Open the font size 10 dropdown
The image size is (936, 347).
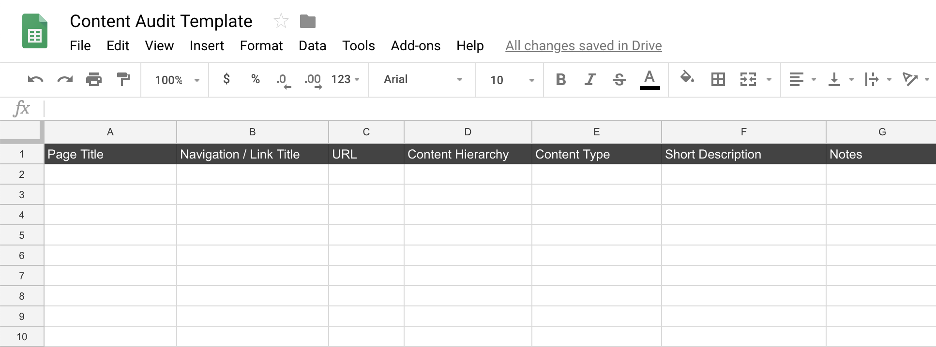pos(511,80)
